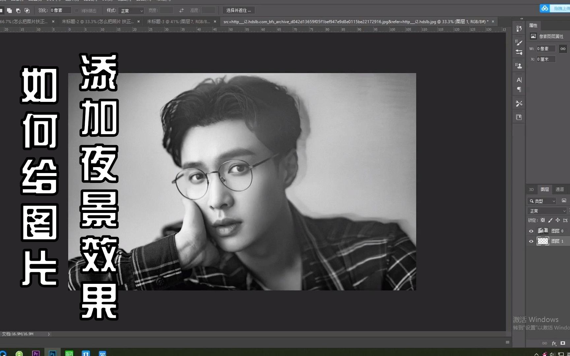570x356 pixels.
Task: Click the swap width and height arrows
Action: click(181, 11)
